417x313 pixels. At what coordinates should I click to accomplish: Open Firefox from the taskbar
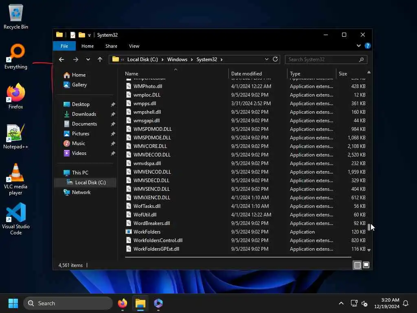[x=122, y=303]
